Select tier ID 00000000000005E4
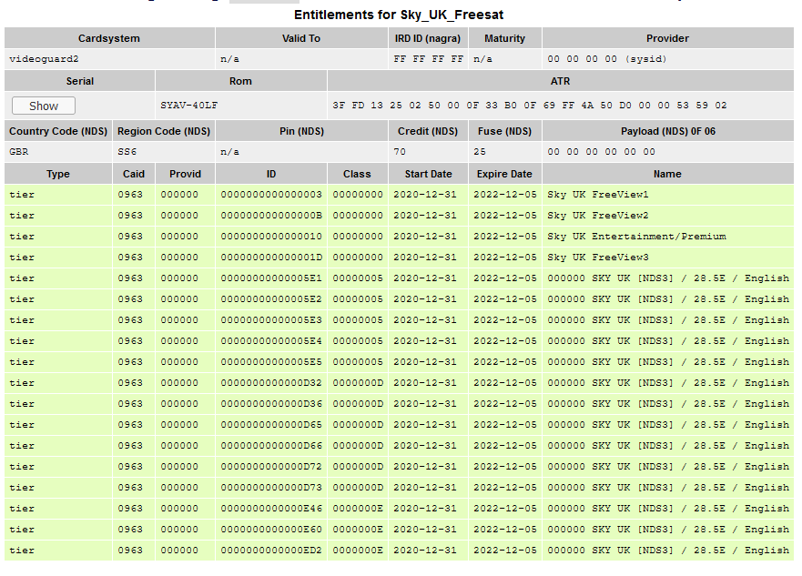 click(271, 341)
